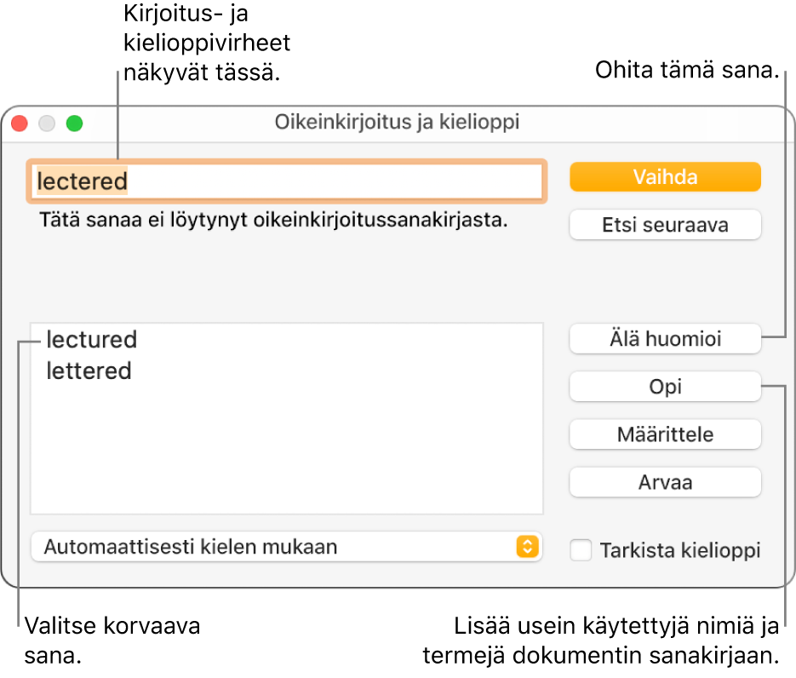This screenshot has height=678, width=796.
Task: Click Opi to learn the word
Action: [x=665, y=387]
